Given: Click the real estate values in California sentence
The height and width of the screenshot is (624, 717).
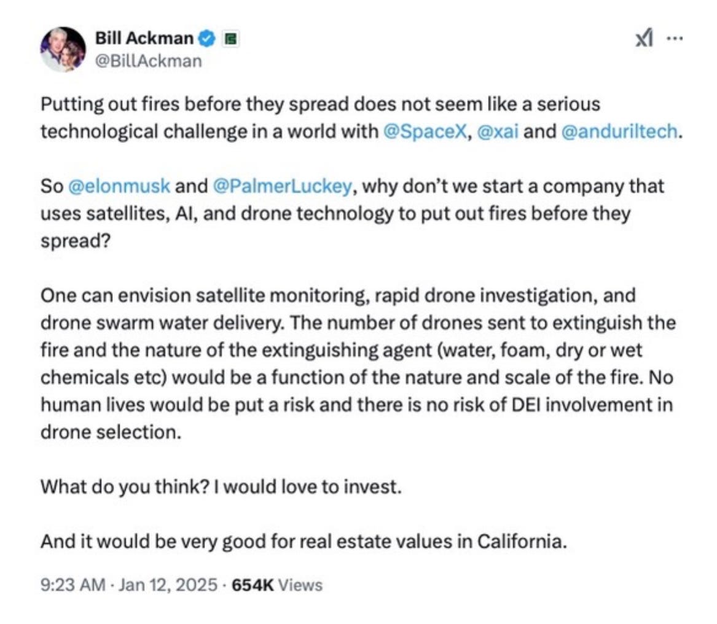Looking at the screenshot, I should click(x=302, y=542).
